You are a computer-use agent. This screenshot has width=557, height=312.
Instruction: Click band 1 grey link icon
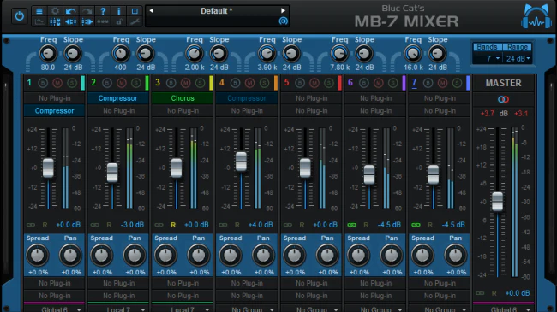tap(31, 225)
